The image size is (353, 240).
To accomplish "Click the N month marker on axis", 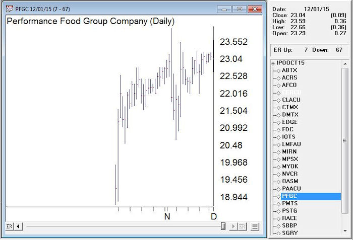I will [167, 217].
